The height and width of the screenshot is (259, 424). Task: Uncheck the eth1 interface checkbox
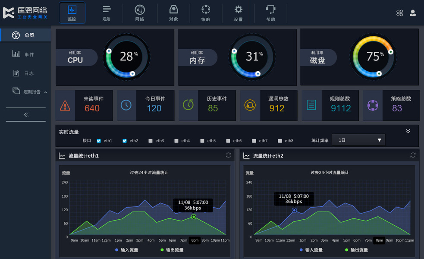[99, 141]
